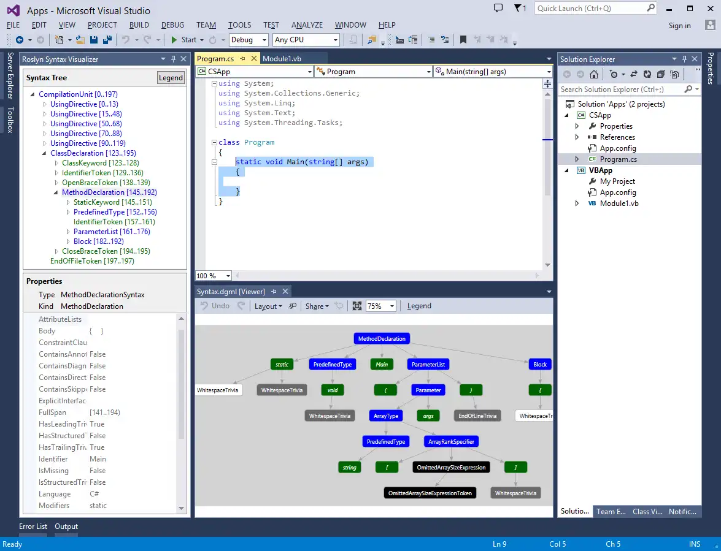Toggle bookmark on the current line
721x551 pixels.
[x=463, y=40]
